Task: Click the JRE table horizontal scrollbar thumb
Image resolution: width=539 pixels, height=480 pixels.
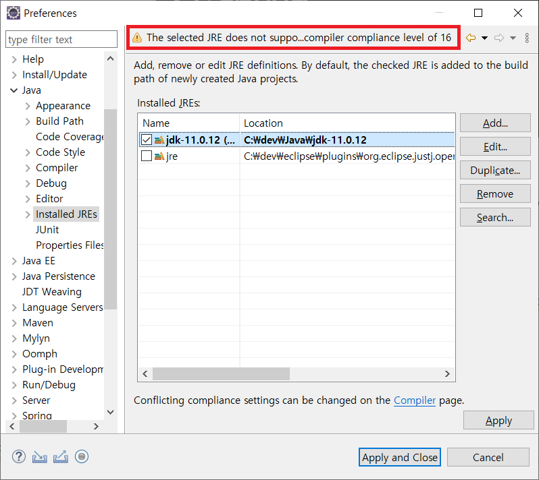Action: click(221, 373)
